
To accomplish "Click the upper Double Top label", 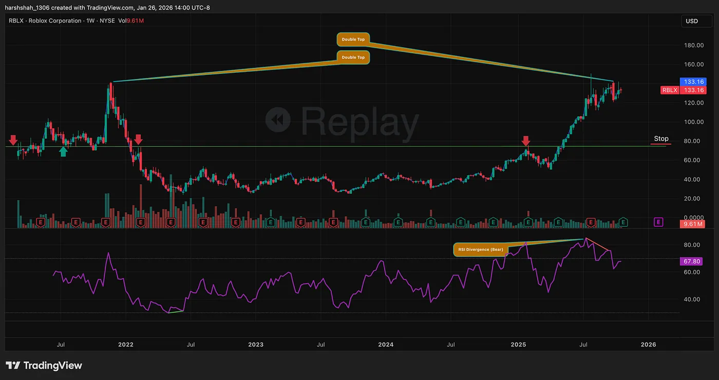I will click(353, 39).
